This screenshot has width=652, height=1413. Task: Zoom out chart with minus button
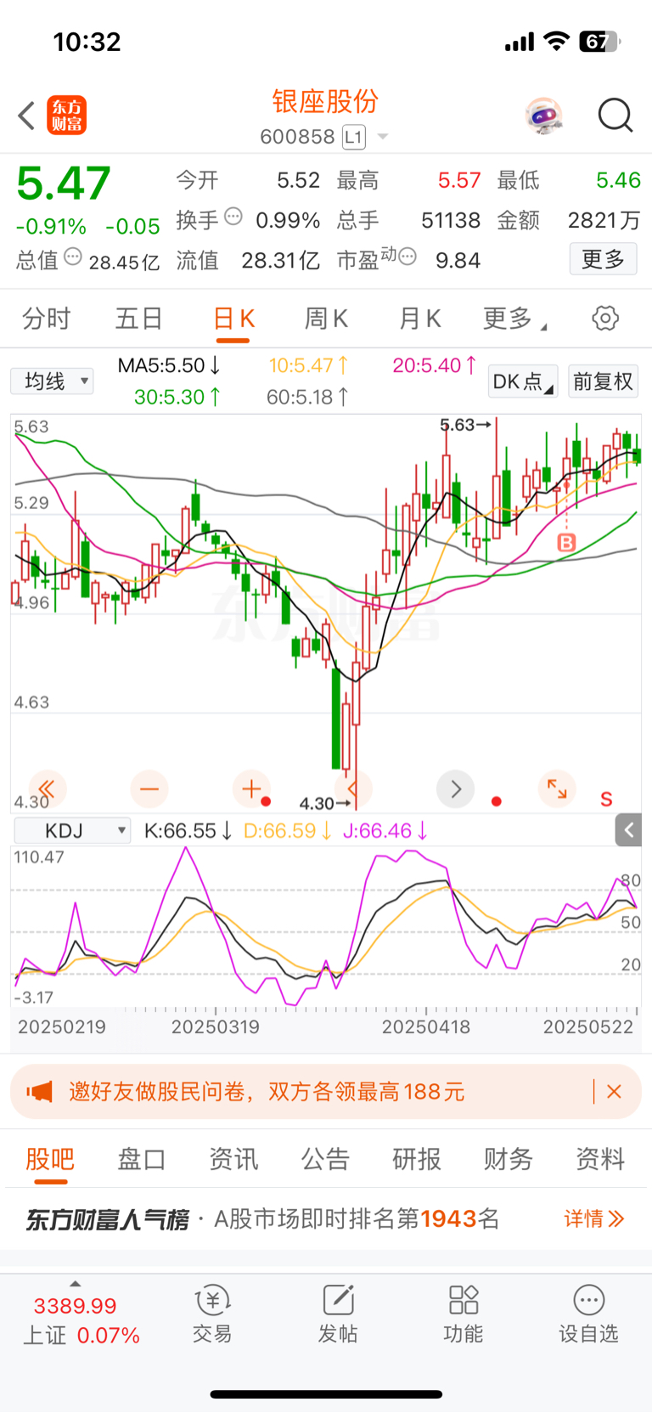click(x=149, y=789)
